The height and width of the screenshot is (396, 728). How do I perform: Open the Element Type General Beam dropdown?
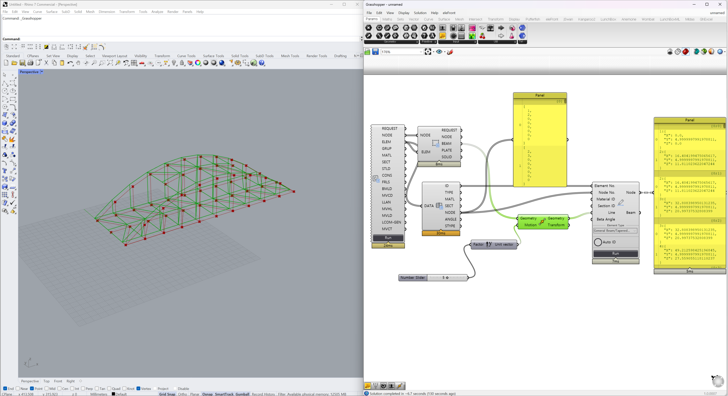[x=615, y=231]
